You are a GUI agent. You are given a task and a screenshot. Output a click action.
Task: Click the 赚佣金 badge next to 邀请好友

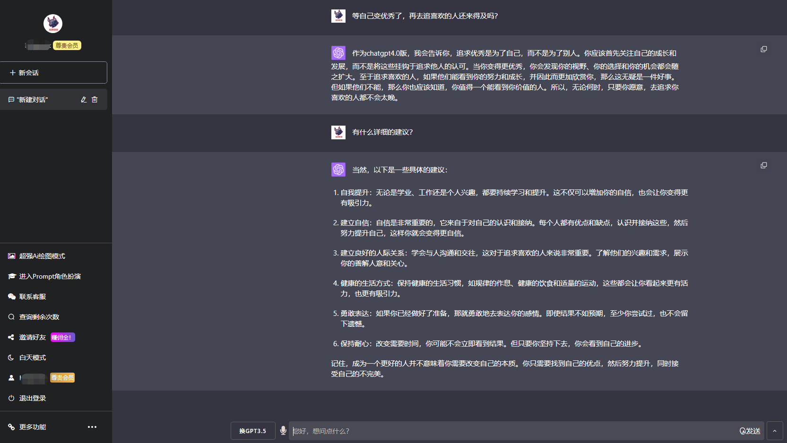[x=63, y=337]
